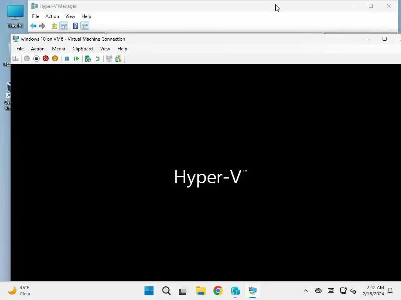Open the Media menu

coord(58,49)
